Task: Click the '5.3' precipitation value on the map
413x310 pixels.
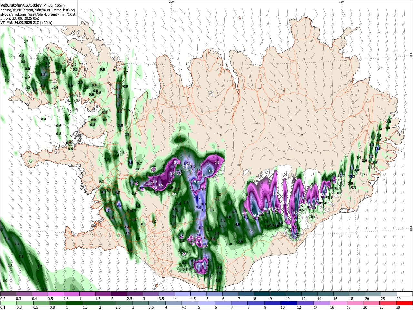Action: coord(251,231)
